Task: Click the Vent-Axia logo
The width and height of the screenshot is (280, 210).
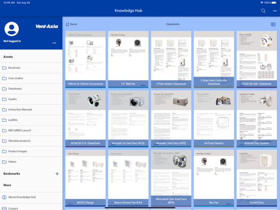Action: click(47, 26)
